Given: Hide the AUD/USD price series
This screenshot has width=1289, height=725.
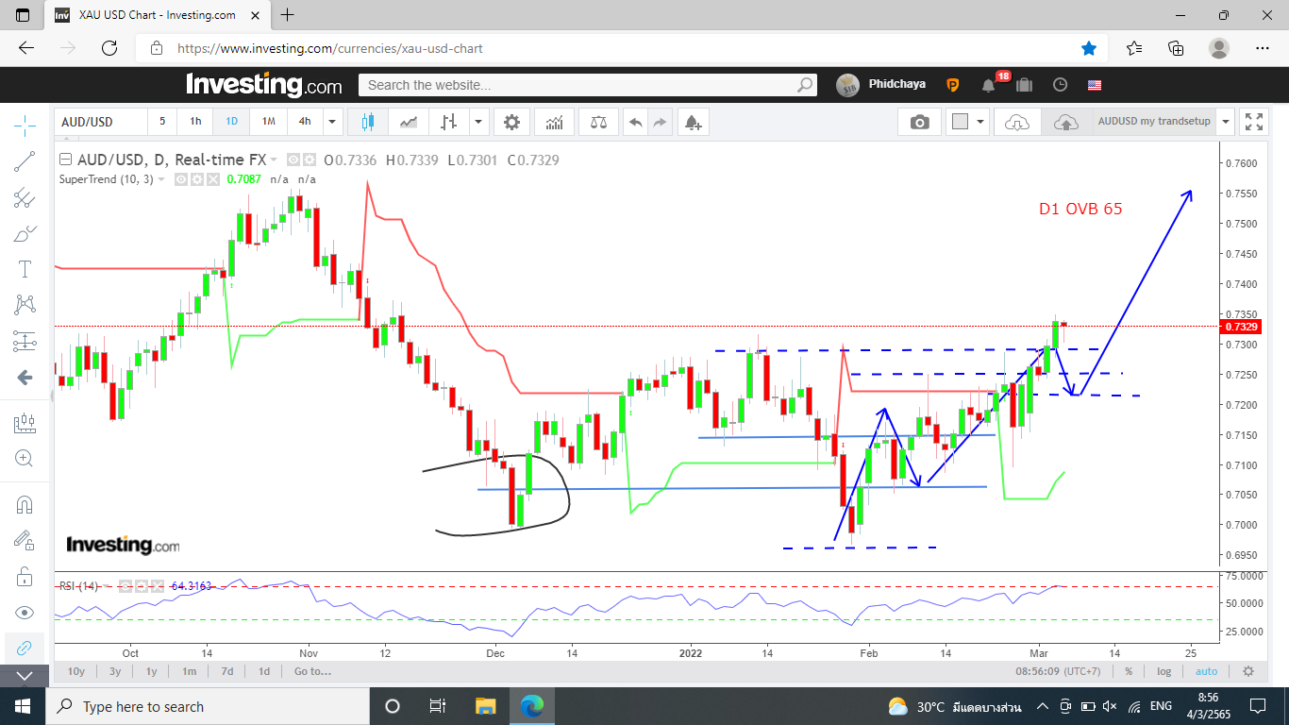Looking at the screenshot, I should tap(293, 160).
